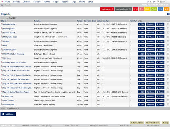Click Clone for the SQL Server report
The height and width of the screenshot is (134, 170).
click(x=150, y=58)
